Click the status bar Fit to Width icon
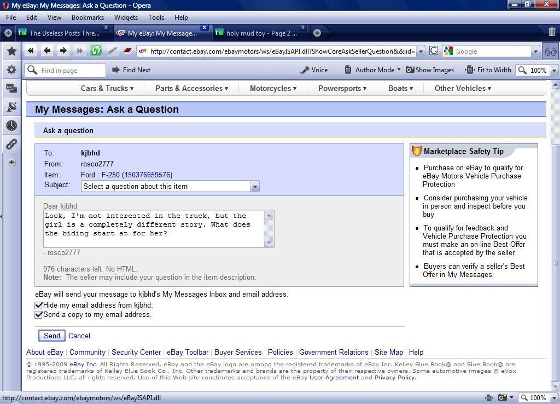Viewport: 560px width, 404px height. tap(489, 397)
